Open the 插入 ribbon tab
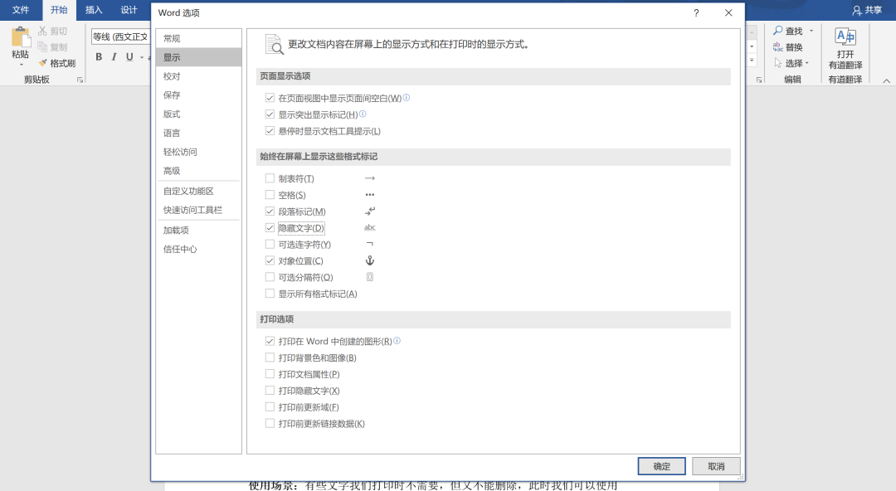The image size is (896, 491). point(94,10)
